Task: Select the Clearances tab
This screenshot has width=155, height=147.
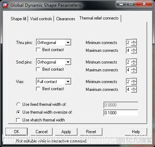Action: coord(65,19)
